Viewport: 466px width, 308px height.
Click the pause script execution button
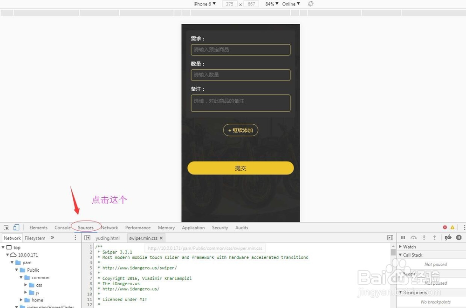(x=403, y=237)
